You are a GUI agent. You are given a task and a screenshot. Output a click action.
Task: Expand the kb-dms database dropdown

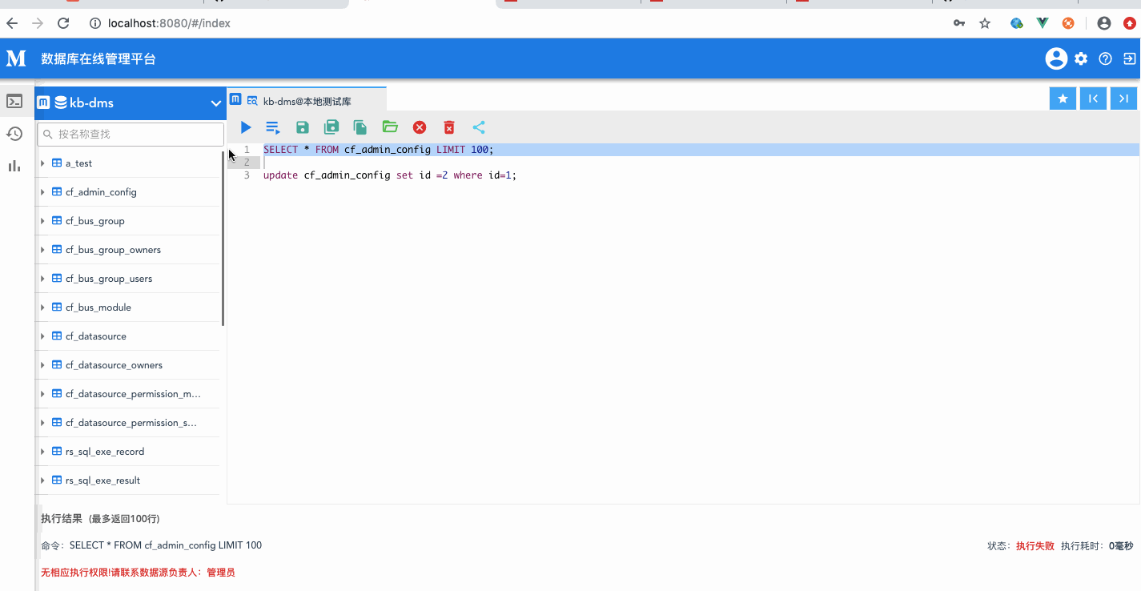coord(215,103)
